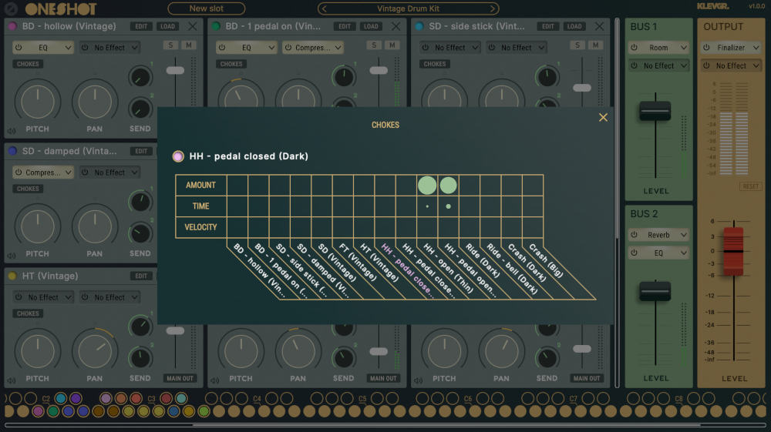This screenshot has width=771, height=432.
Task: Open the Vintage Drum Kit preset menu
Action: click(x=408, y=8)
